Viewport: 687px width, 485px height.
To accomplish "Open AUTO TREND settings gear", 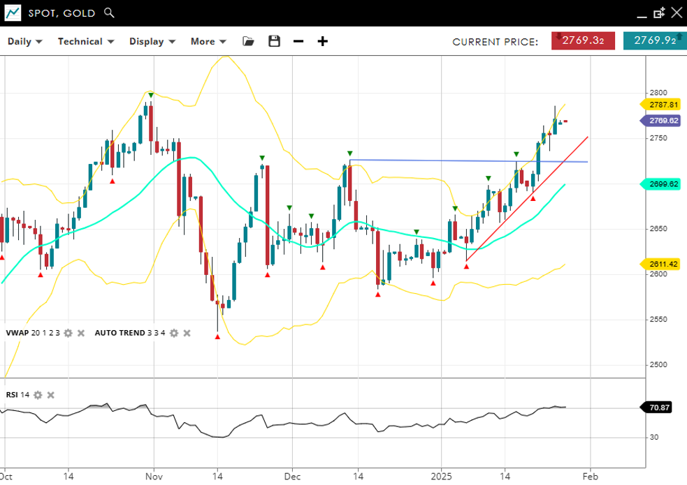I will click(x=174, y=333).
